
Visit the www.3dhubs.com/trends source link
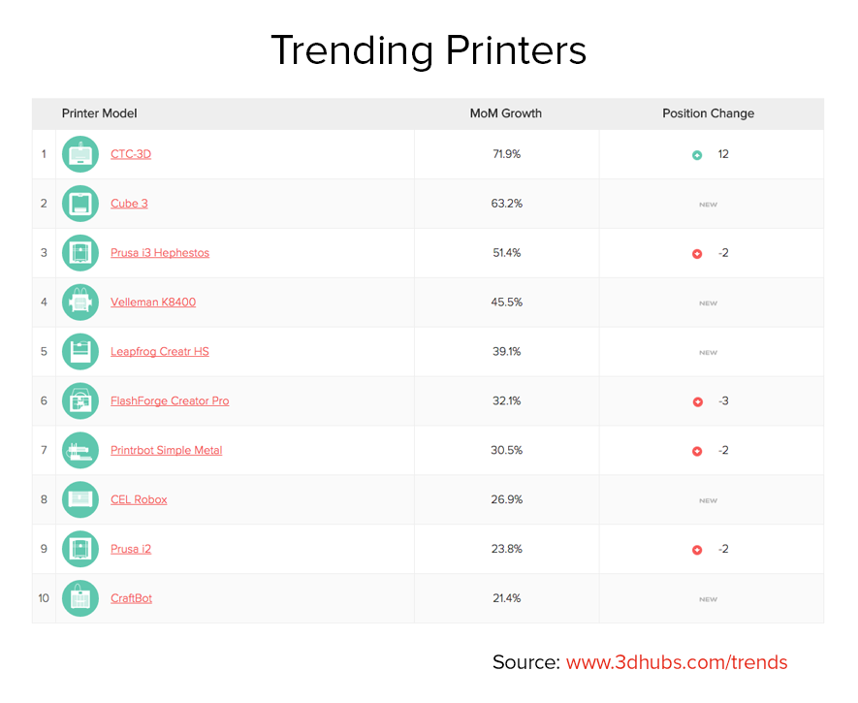tap(677, 662)
